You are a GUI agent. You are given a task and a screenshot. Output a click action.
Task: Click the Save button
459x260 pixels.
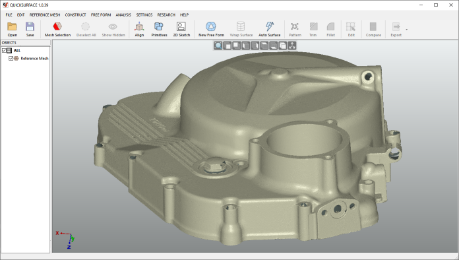(30, 30)
